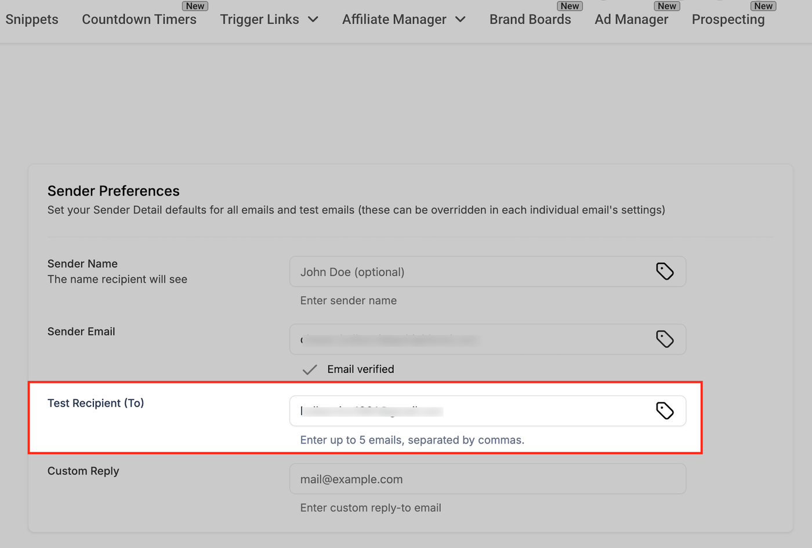
Task: Open the tag picker for Test Recipient
Action: [665, 411]
